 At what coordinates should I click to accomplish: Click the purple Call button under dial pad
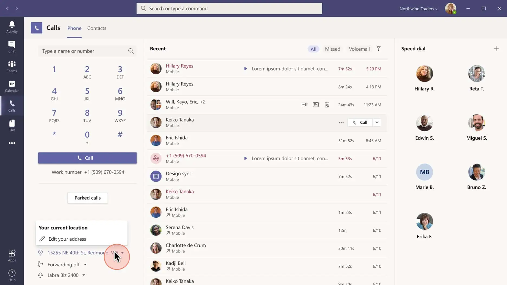click(x=87, y=158)
